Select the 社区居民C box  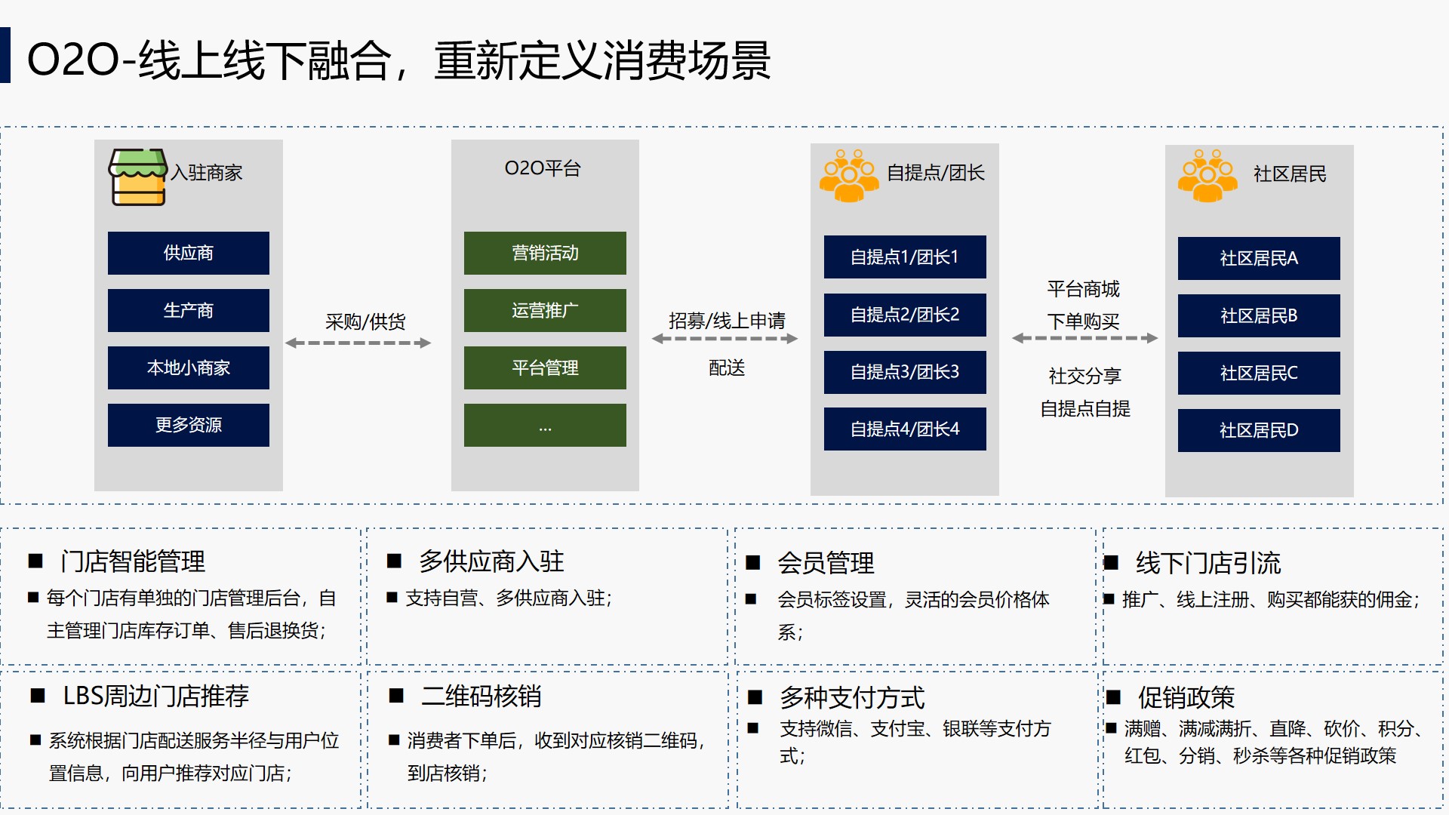(x=1258, y=373)
